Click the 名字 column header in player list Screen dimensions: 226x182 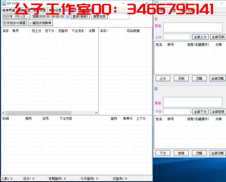6,31
